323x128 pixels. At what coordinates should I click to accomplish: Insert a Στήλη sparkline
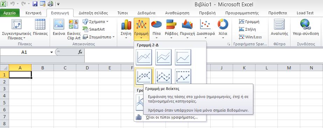point(247,29)
